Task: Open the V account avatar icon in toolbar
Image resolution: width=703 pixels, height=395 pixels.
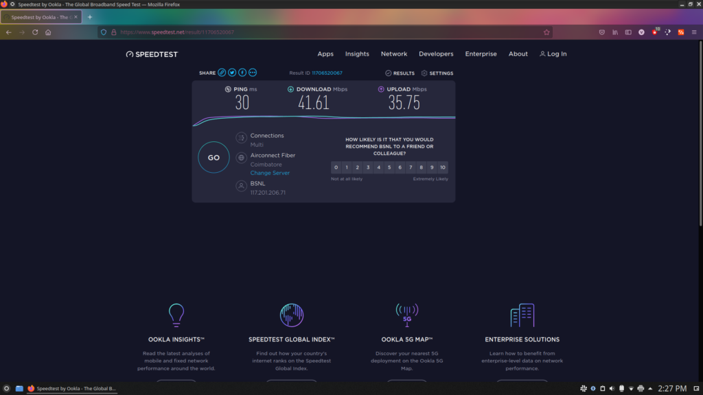Action: coord(642,32)
